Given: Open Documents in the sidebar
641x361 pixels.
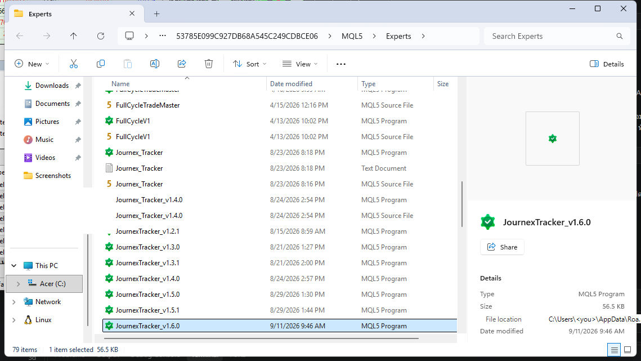Looking at the screenshot, I should [x=52, y=104].
